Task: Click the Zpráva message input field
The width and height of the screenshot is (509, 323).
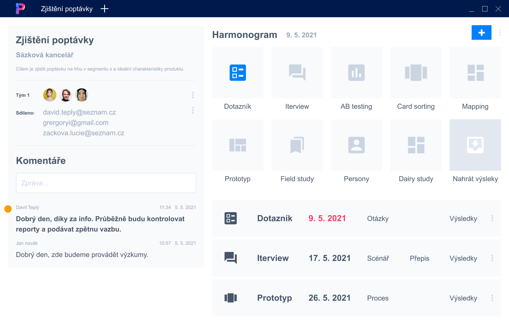Action: (106, 183)
